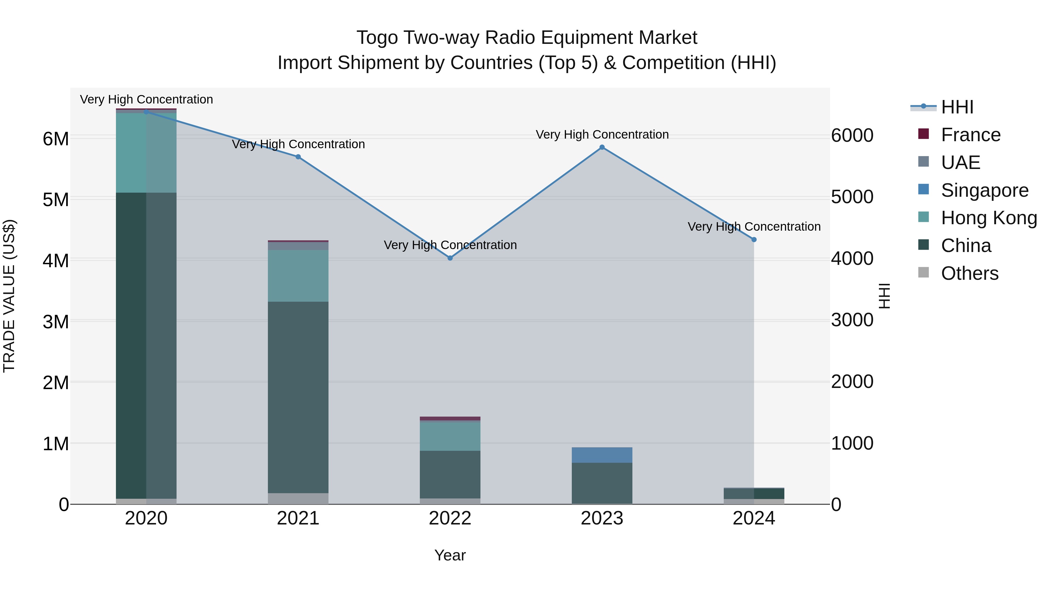Screen dimensions: 1054x592
Task: Click the 2022 x-axis year label
Action: pos(450,518)
